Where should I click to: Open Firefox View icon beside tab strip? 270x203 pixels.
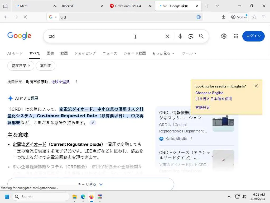(5, 6)
